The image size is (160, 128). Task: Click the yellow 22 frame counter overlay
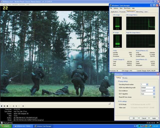coord(5,8)
